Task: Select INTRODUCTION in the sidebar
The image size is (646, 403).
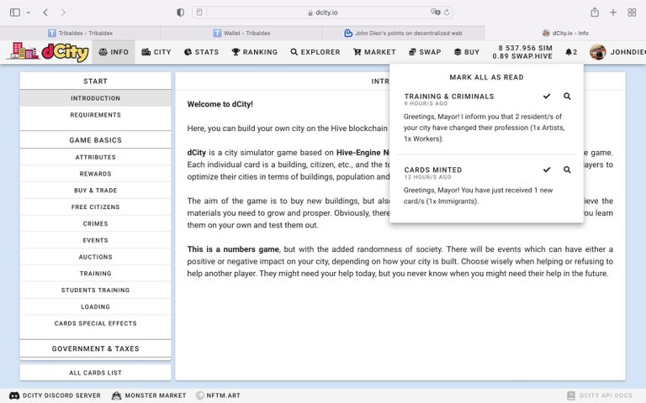Action: (96, 98)
